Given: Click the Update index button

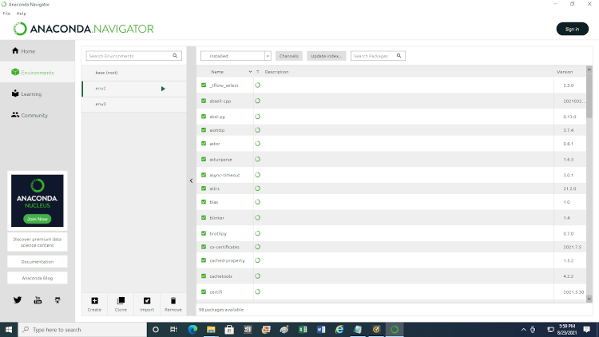Looking at the screenshot, I should coord(326,56).
